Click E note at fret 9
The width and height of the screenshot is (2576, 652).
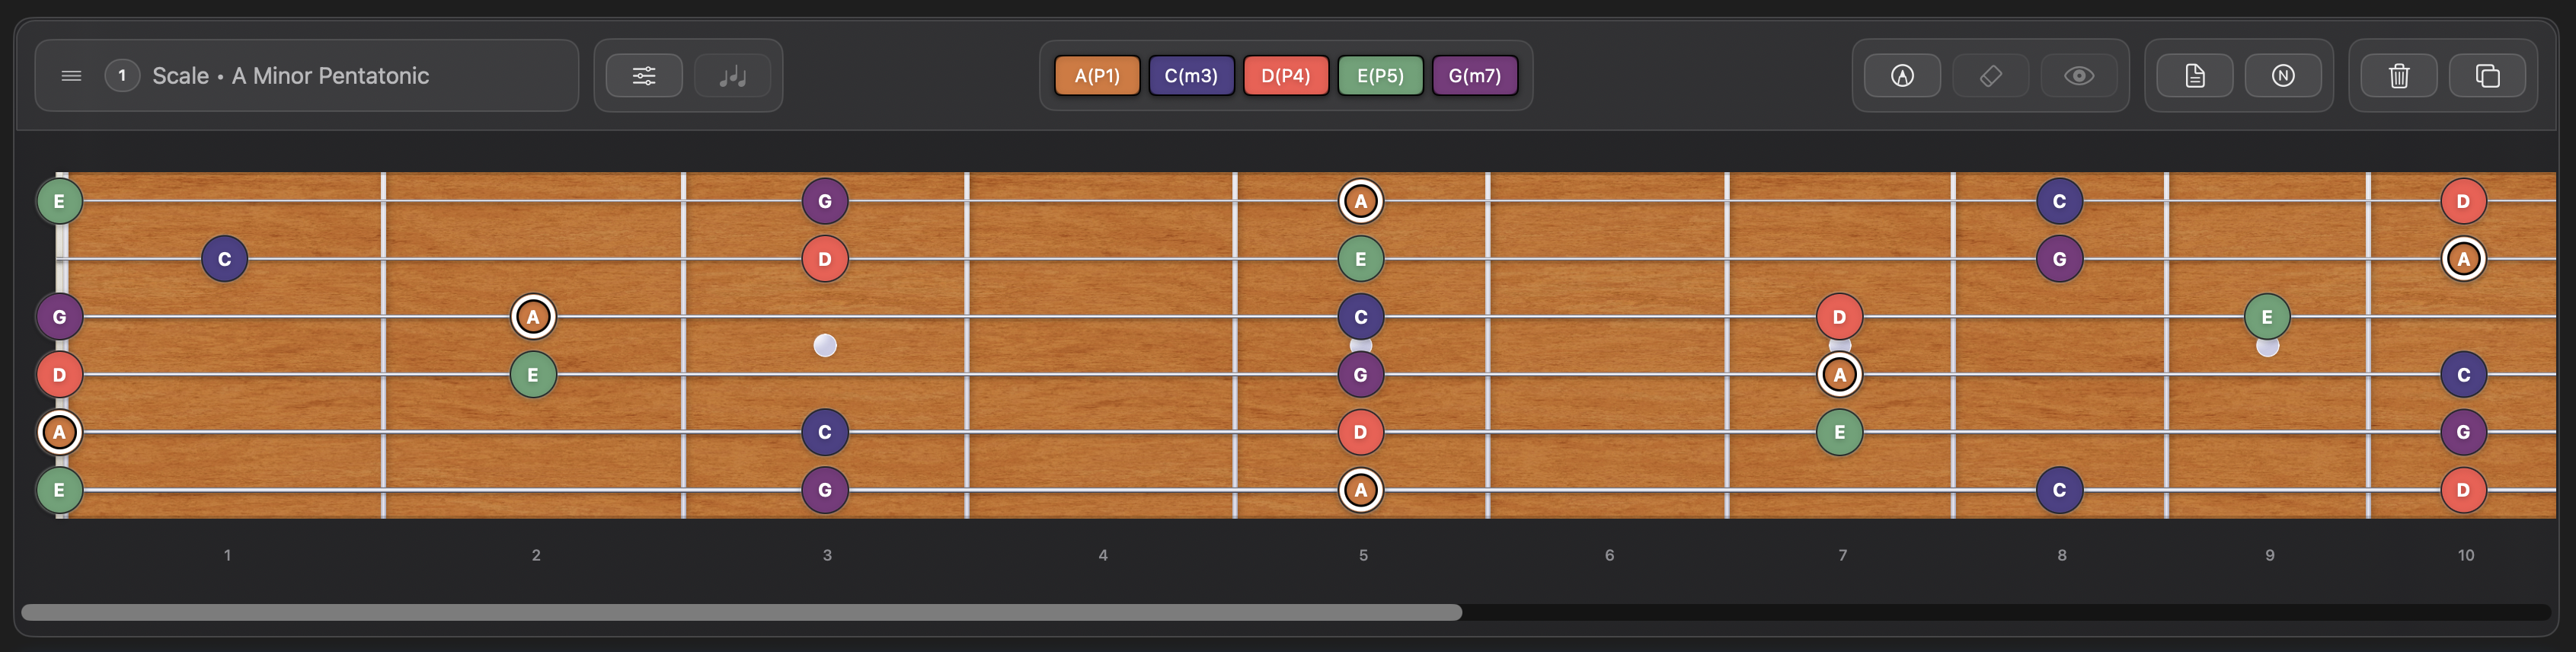[x=2268, y=317]
